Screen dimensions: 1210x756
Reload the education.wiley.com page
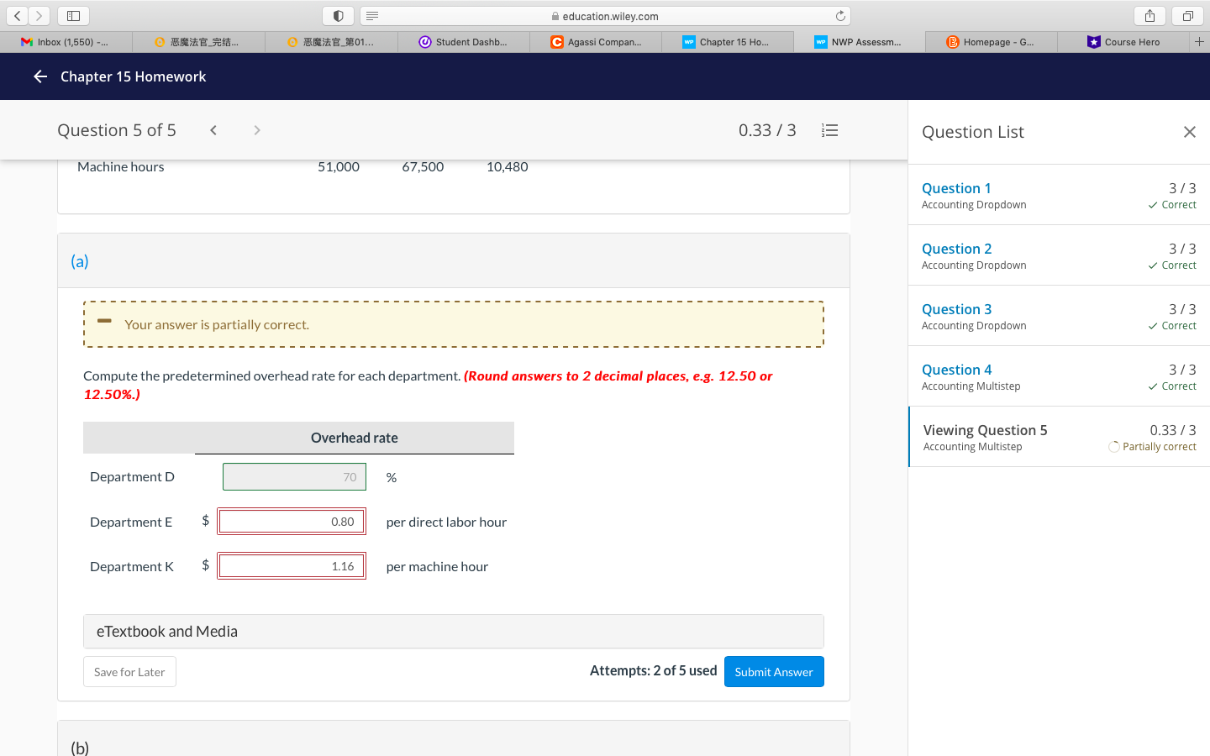840,16
